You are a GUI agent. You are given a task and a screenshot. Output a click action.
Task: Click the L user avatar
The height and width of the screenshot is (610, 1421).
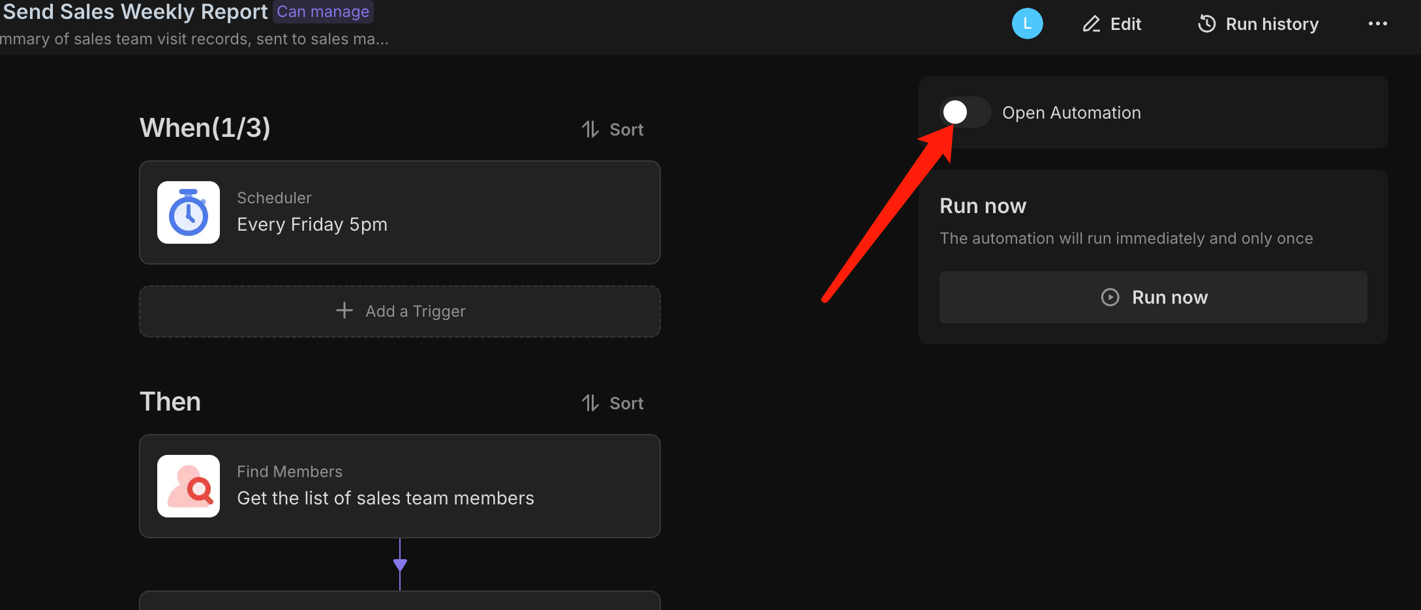point(1027,23)
